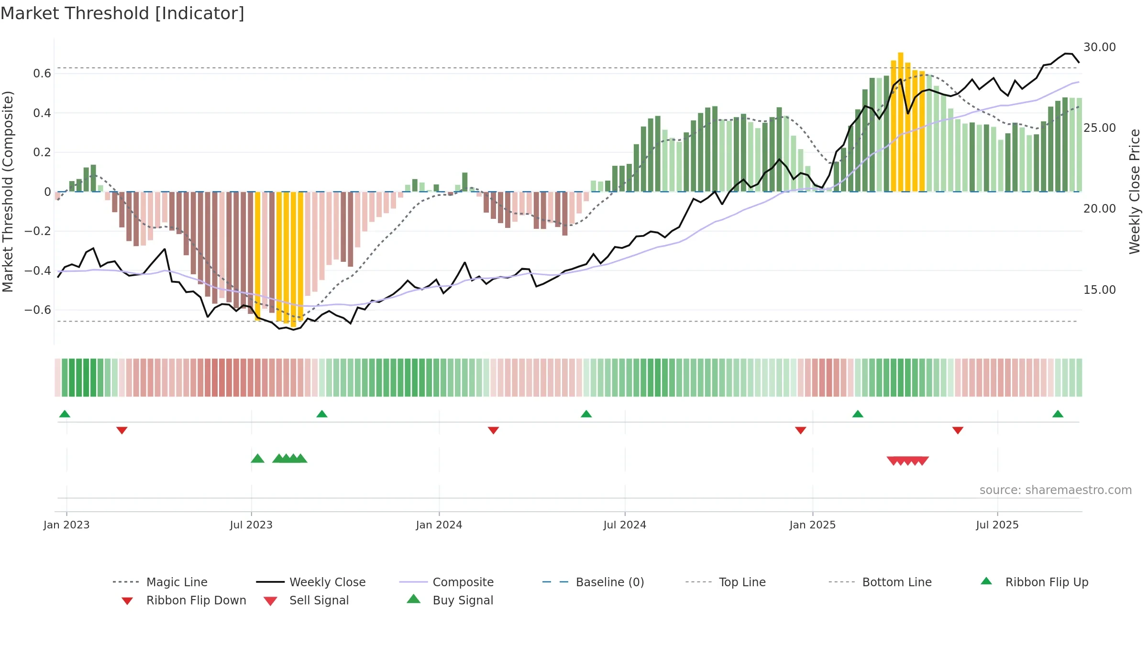Click the 'Jan 2025' x-axis label

[x=813, y=525]
